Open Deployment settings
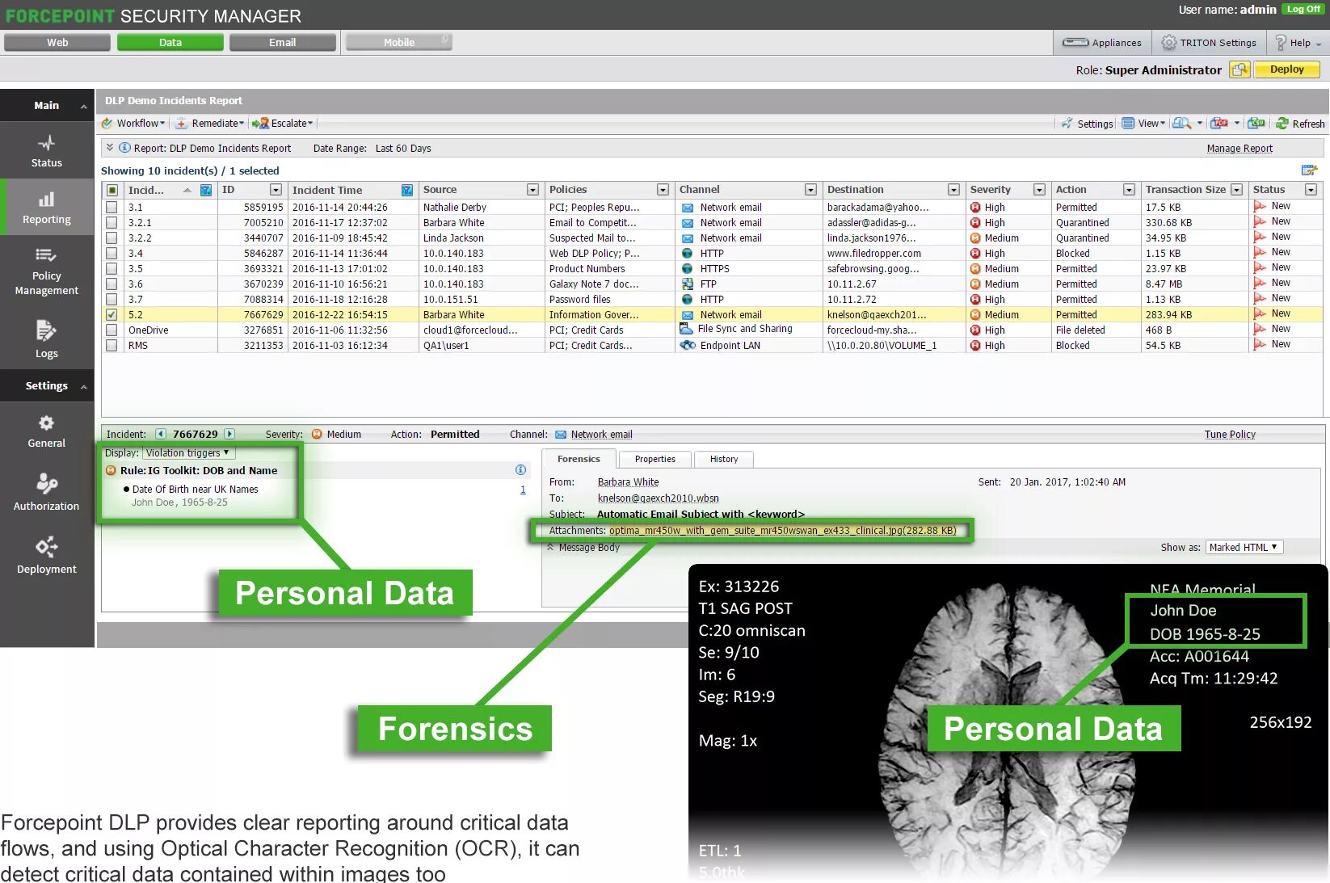 [x=46, y=555]
